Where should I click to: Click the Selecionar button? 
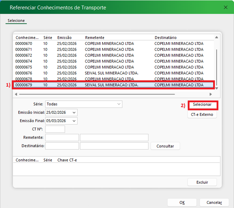pyautogui.click(x=202, y=105)
